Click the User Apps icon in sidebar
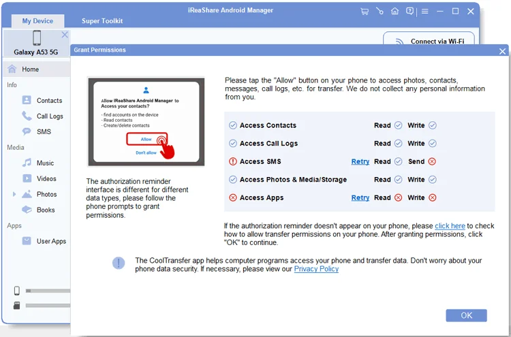 (27, 241)
